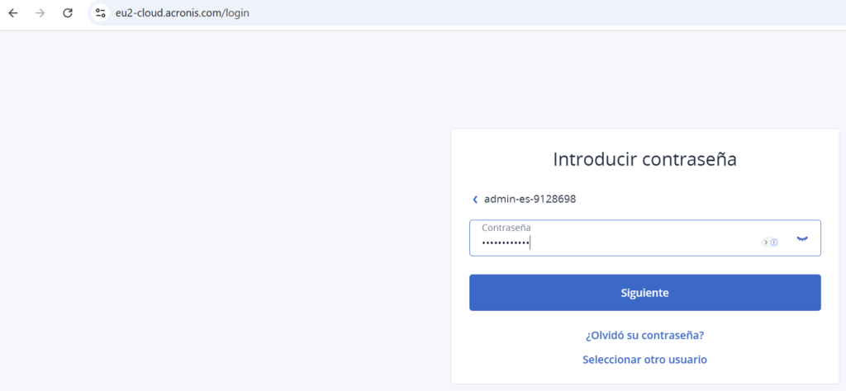Viewport: 846px width, 391px height.
Task: Click the back chevron beside admin-es-9128698
Action: click(x=475, y=200)
